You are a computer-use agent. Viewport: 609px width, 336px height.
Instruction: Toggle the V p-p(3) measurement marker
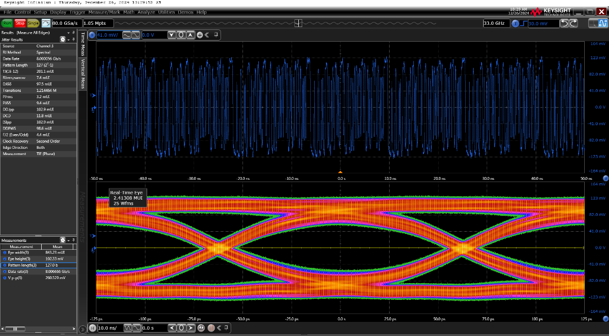[5, 278]
